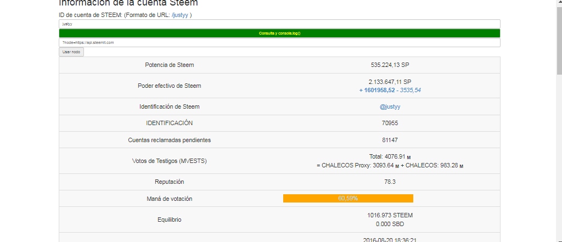Select the Total: 4076.91 M text
562x242 pixels.
point(390,157)
